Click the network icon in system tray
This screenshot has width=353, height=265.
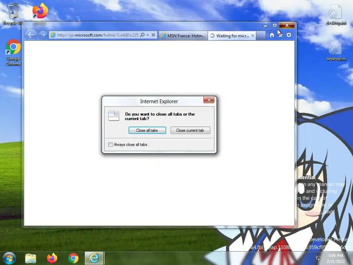[318, 258]
